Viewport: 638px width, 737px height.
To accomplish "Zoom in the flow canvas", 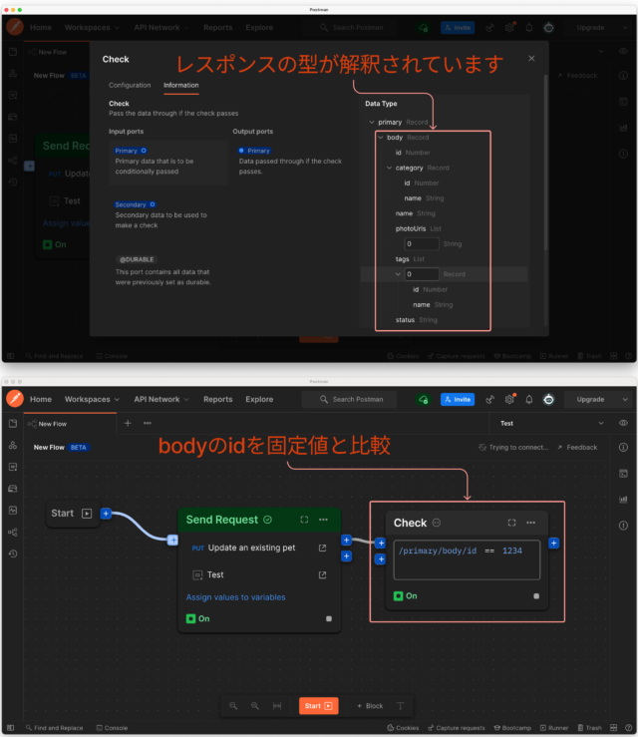I will (254, 706).
